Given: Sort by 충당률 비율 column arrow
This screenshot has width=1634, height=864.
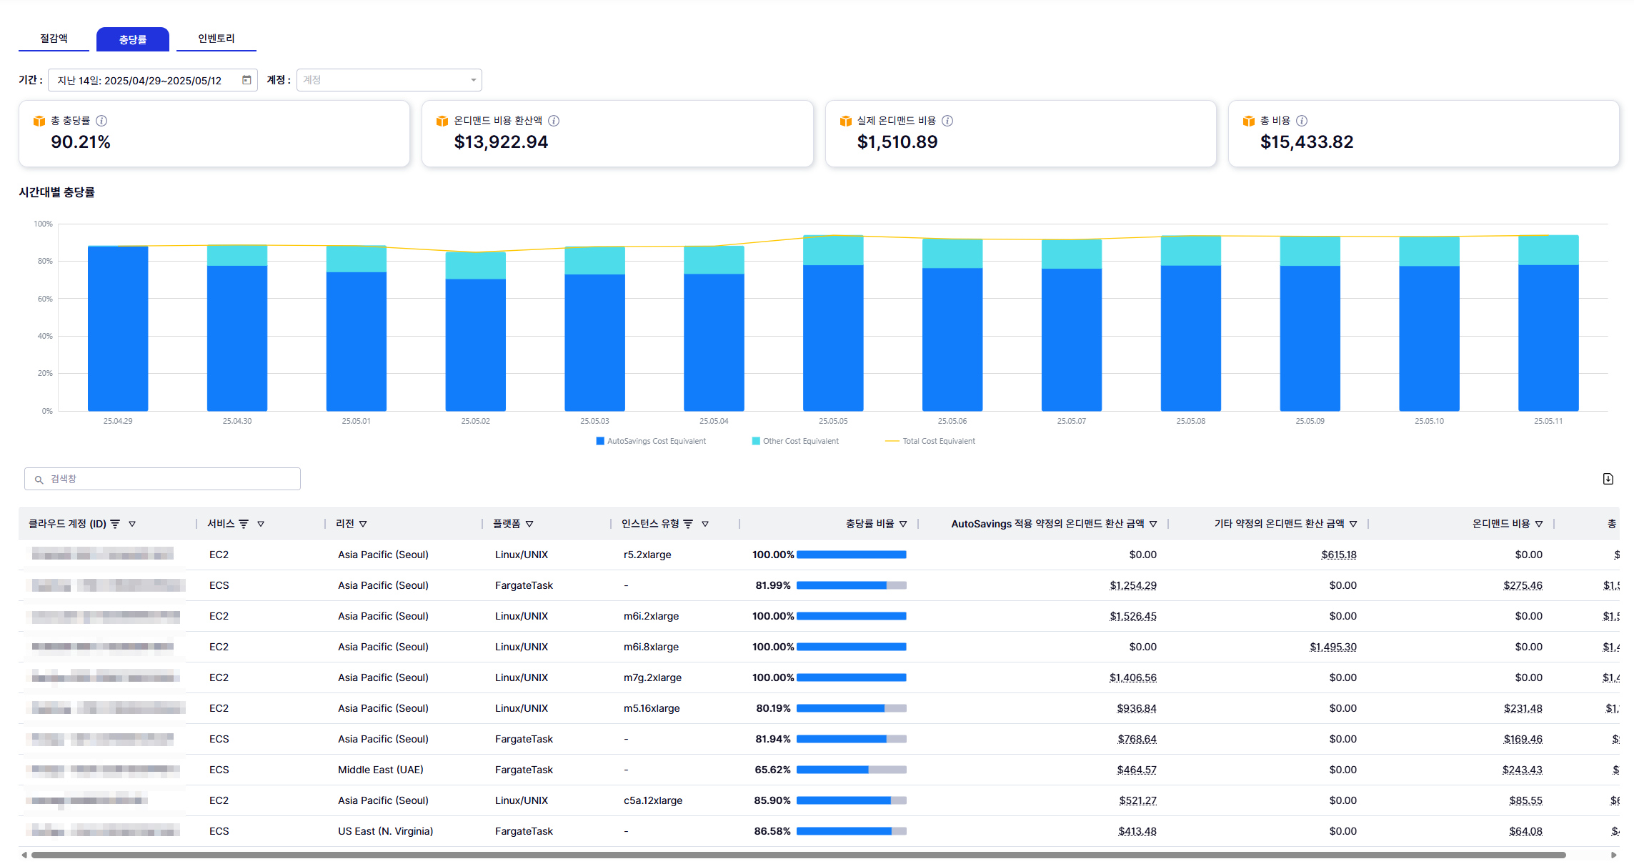Looking at the screenshot, I should tap(903, 524).
